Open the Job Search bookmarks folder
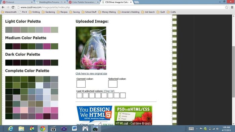Viewport: 235px width, 132px height. pyautogui.click(x=148, y=12)
